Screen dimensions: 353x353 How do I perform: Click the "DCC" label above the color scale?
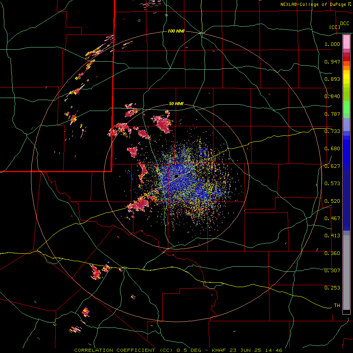(x=345, y=24)
